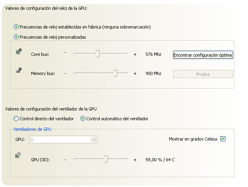This screenshot has width=248, height=187.
Task: Click the minus sign beside Core bus slider
Action: click(x=66, y=53)
